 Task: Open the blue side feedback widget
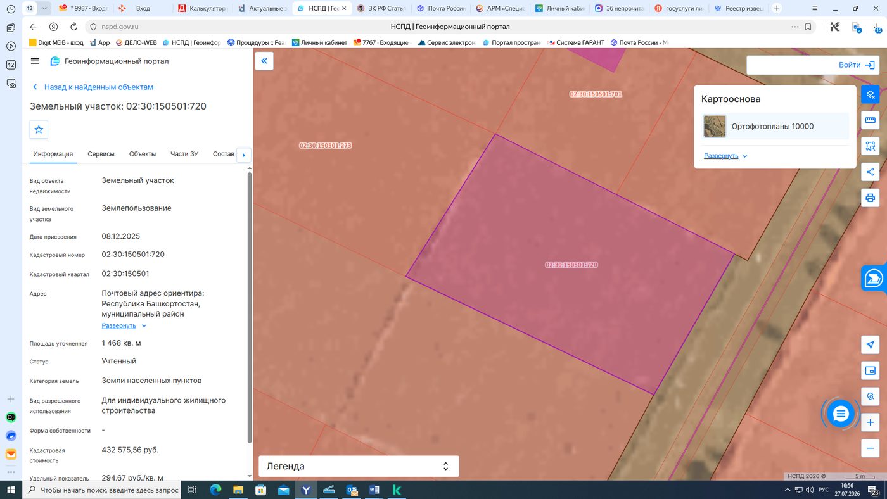click(874, 278)
